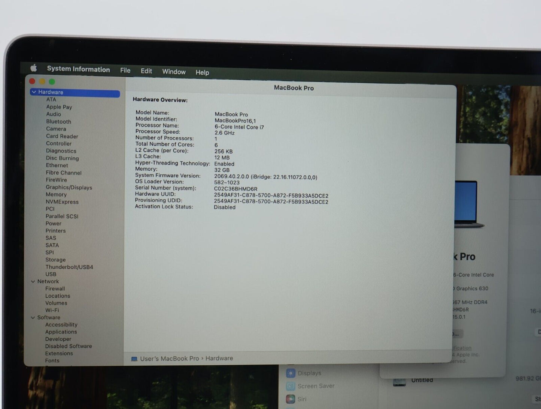This screenshot has width=541, height=409.
Task: Select Thunderbolt/USB4 in the sidebar
Action: pos(69,267)
